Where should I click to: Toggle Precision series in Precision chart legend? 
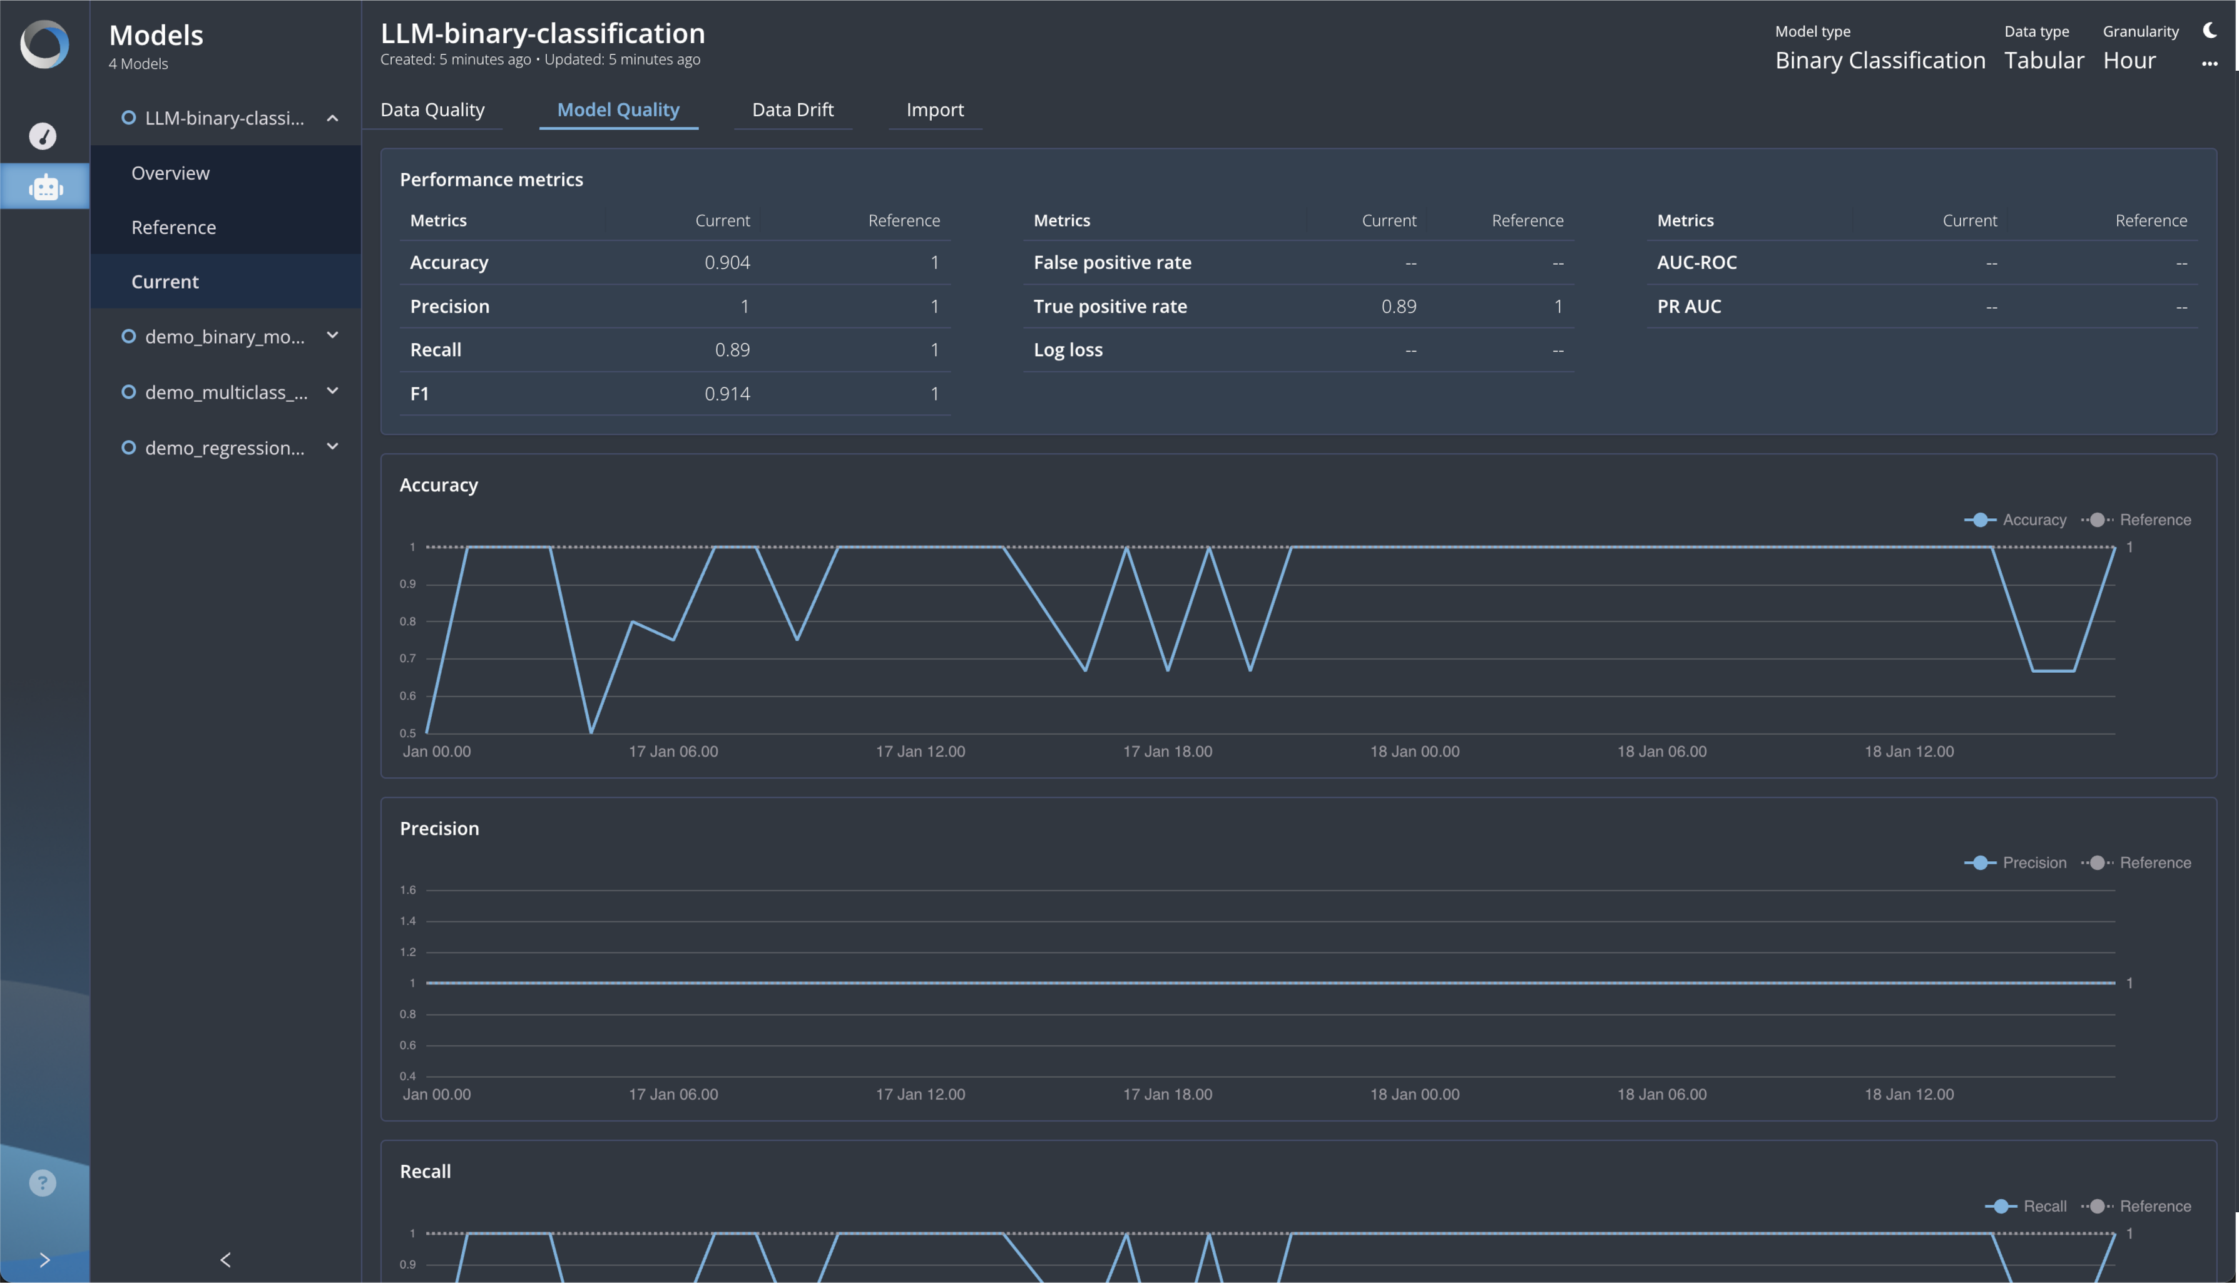(x=2015, y=862)
